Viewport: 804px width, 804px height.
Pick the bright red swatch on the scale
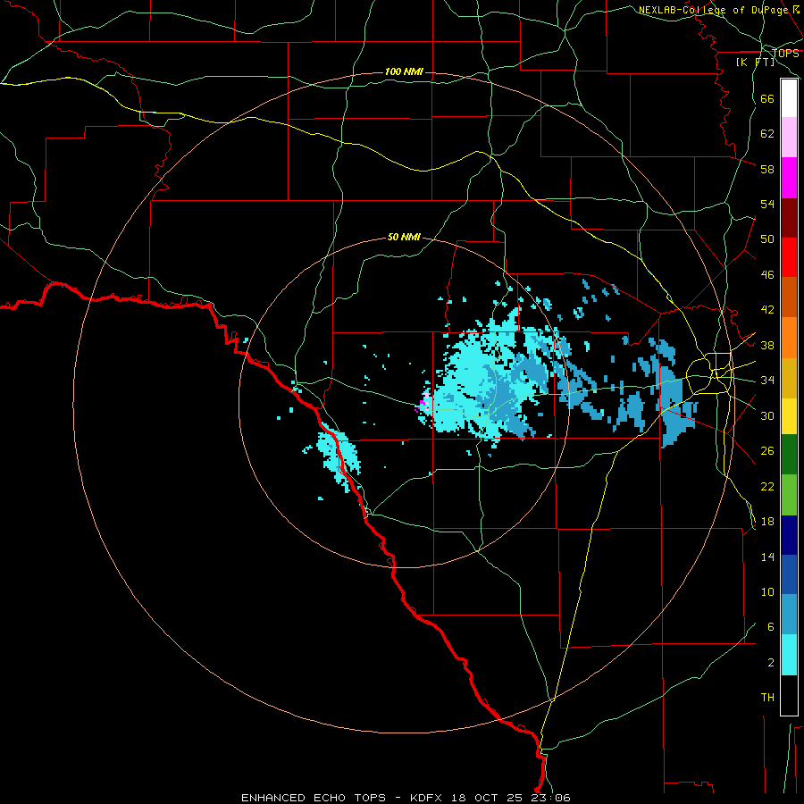coord(789,257)
